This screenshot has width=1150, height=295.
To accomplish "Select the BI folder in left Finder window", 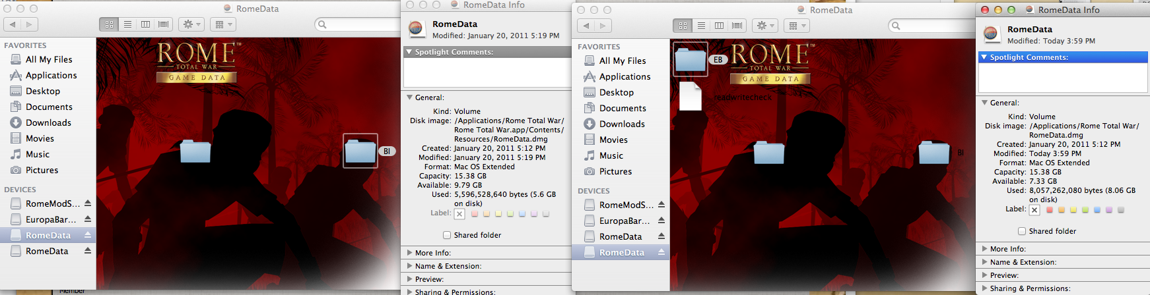I will pyautogui.click(x=360, y=151).
